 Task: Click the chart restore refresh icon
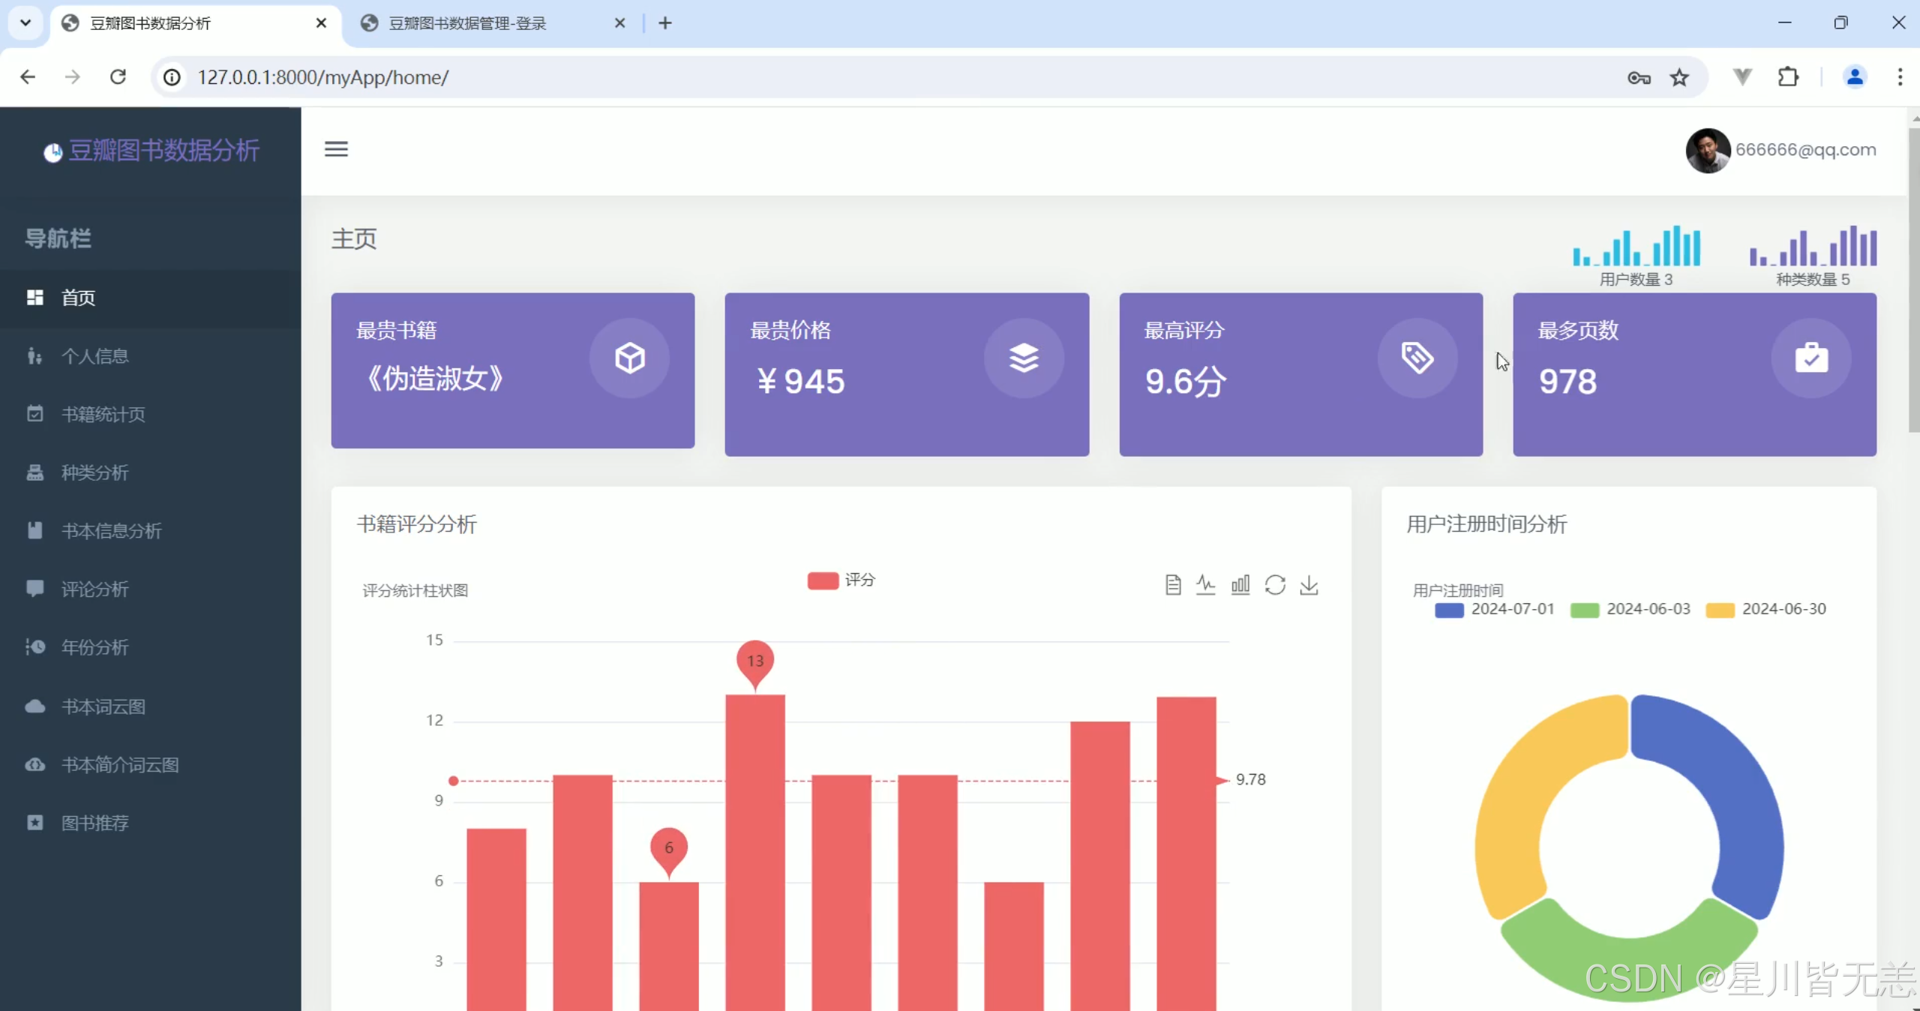(1275, 585)
